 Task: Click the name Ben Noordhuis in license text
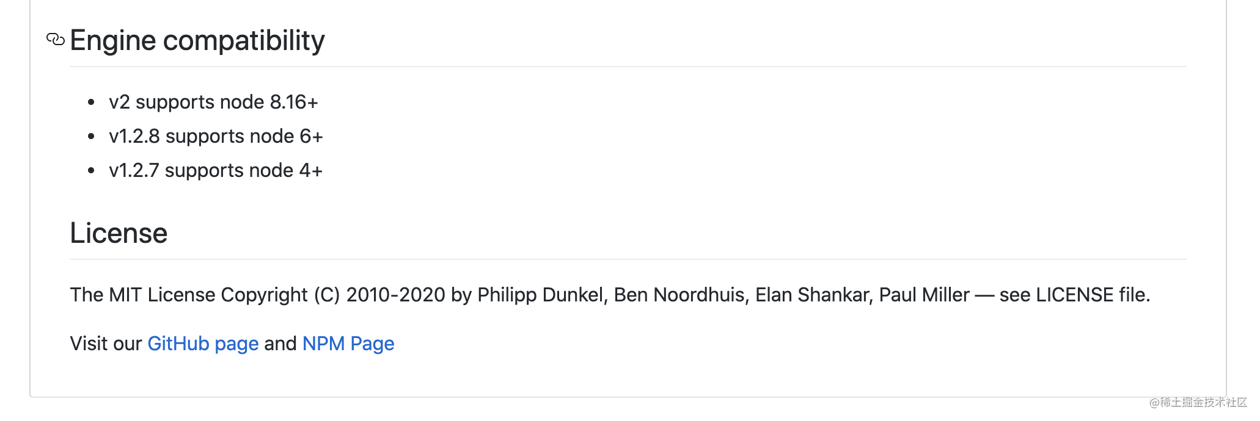click(681, 295)
